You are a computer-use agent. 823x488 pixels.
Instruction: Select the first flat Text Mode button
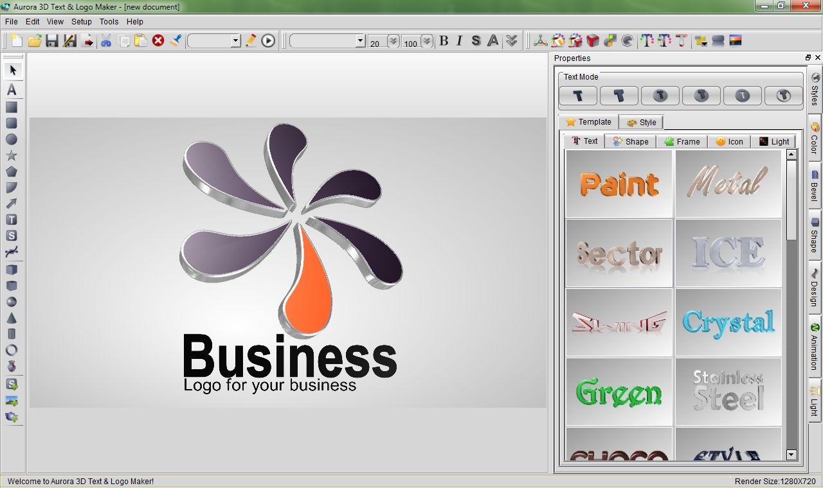(578, 96)
